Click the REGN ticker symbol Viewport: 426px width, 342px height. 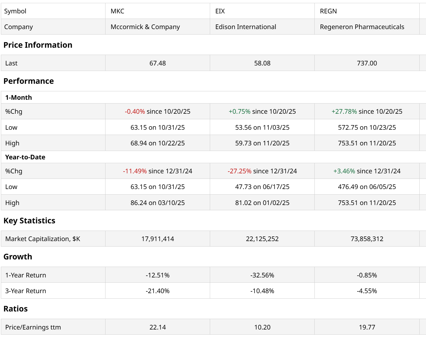point(328,11)
